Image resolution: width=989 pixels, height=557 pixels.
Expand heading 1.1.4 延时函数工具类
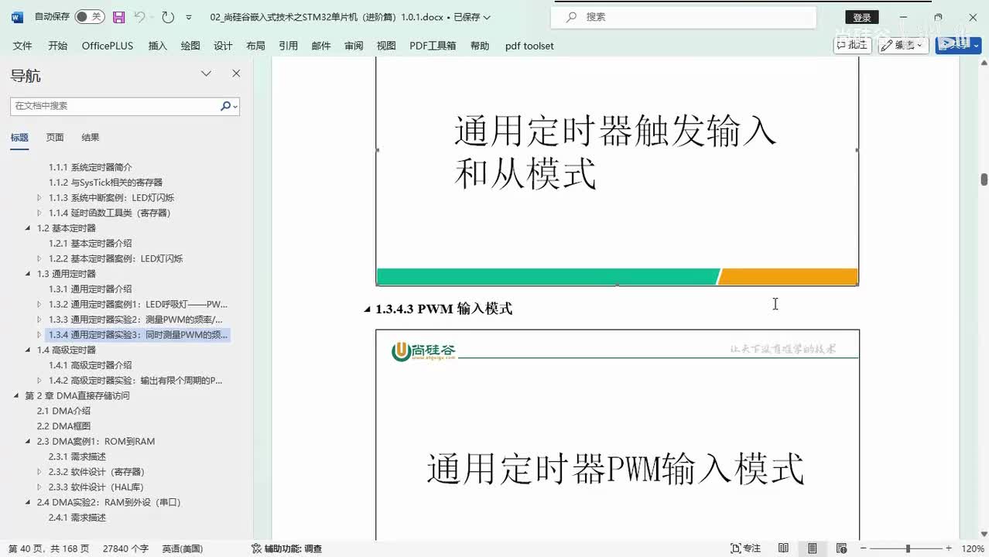click(39, 213)
